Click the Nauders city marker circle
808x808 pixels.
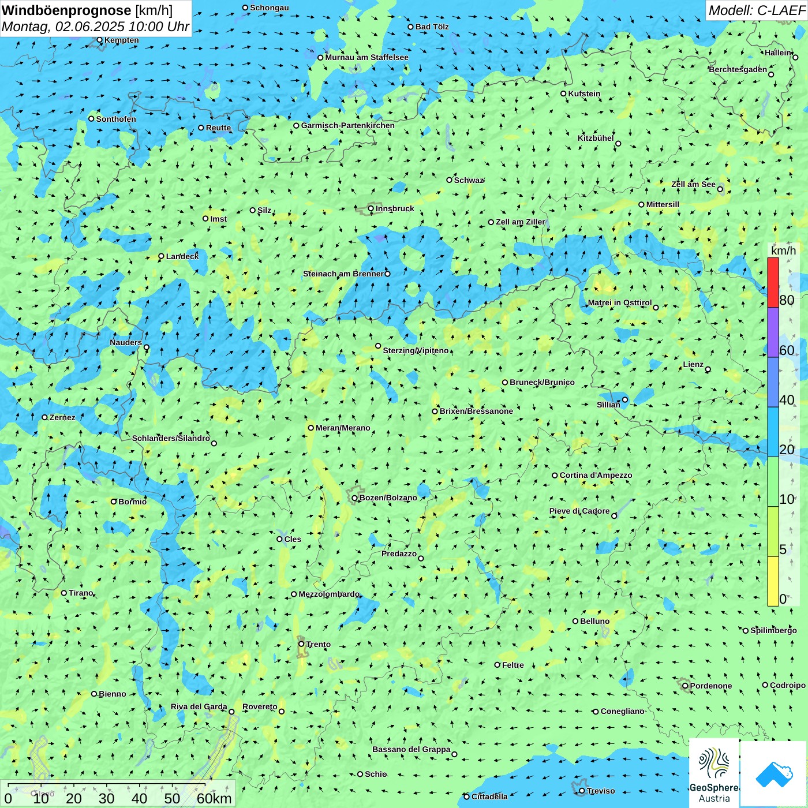click(x=147, y=347)
